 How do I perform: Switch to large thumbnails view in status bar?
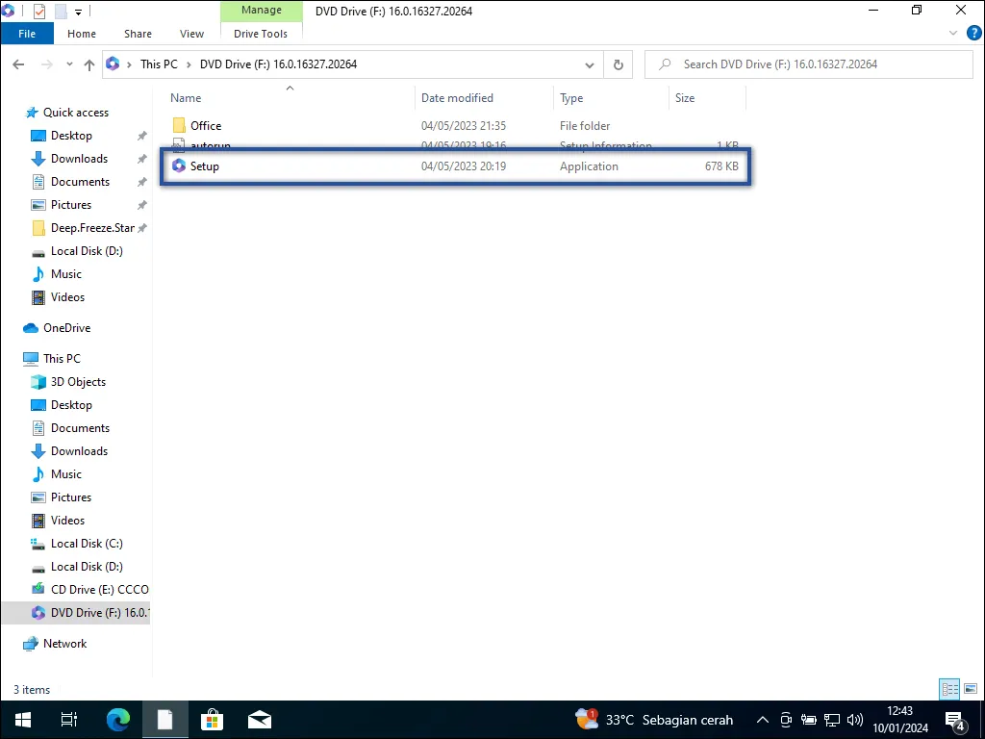(x=971, y=688)
